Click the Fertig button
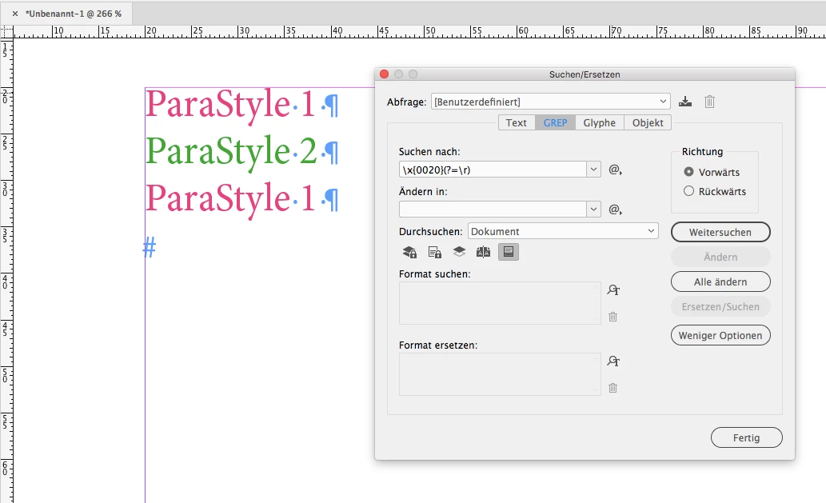 [747, 437]
